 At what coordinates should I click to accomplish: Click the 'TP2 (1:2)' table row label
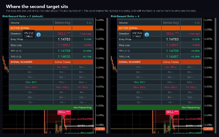click(x=16, y=57)
